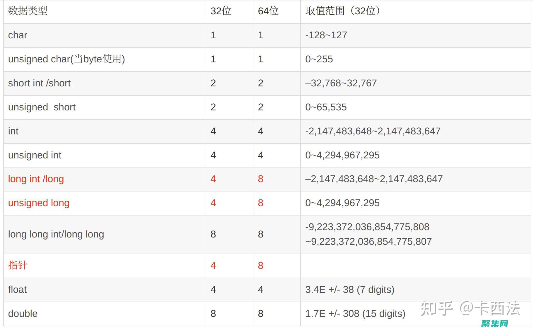Select the 'float' data type cell
Viewport: 534px width, 330px height.
pyautogui.click(x=17, y=290)
